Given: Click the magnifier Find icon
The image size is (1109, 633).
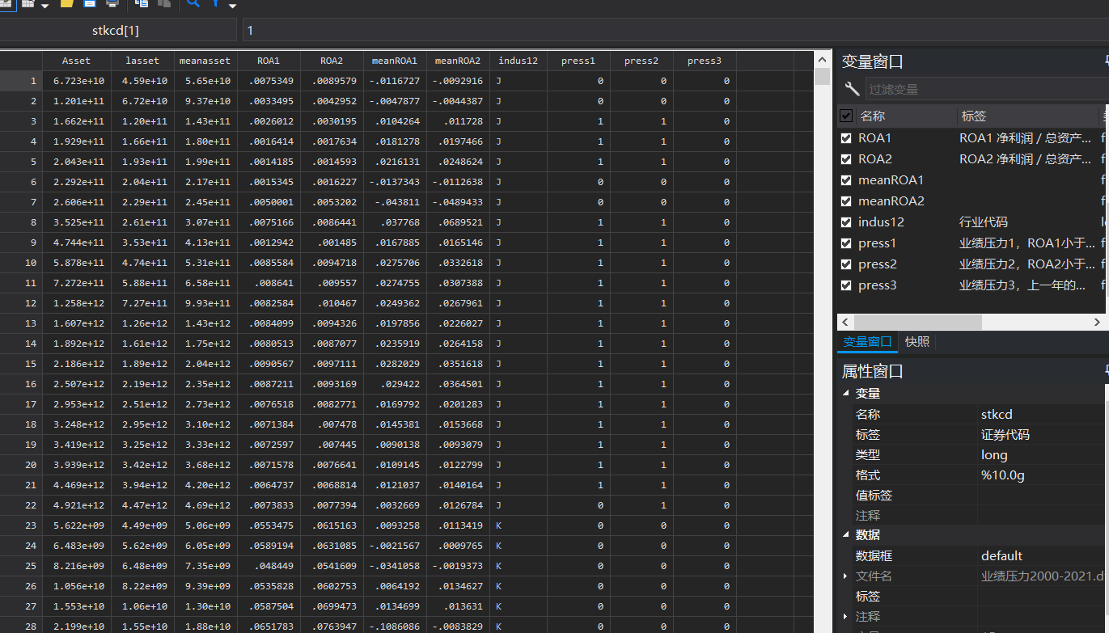Looking at the screenshot, I should pyautogui.click(x=193, y=3).
